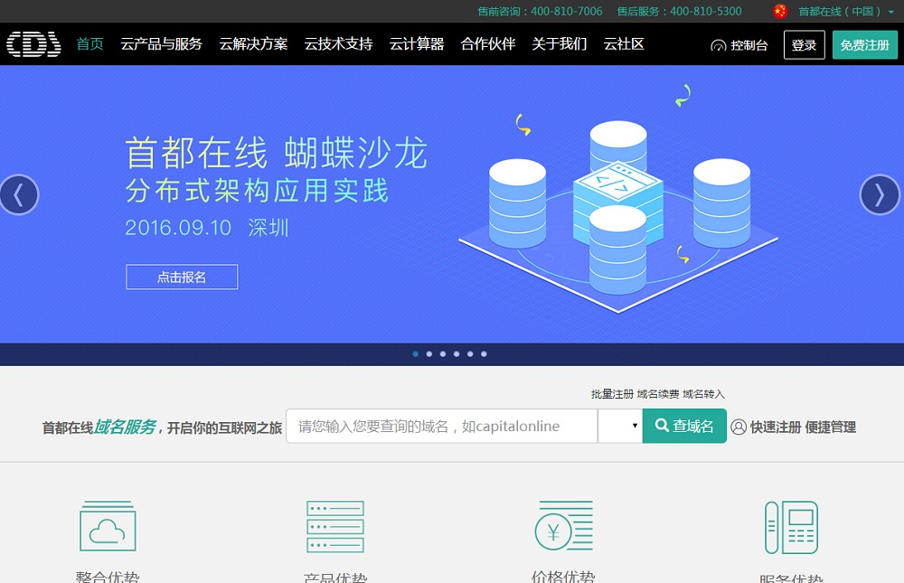Click the database illustration in banner
Image resolution: width=904 pixels, height=583 pixels.
point(618,216)
